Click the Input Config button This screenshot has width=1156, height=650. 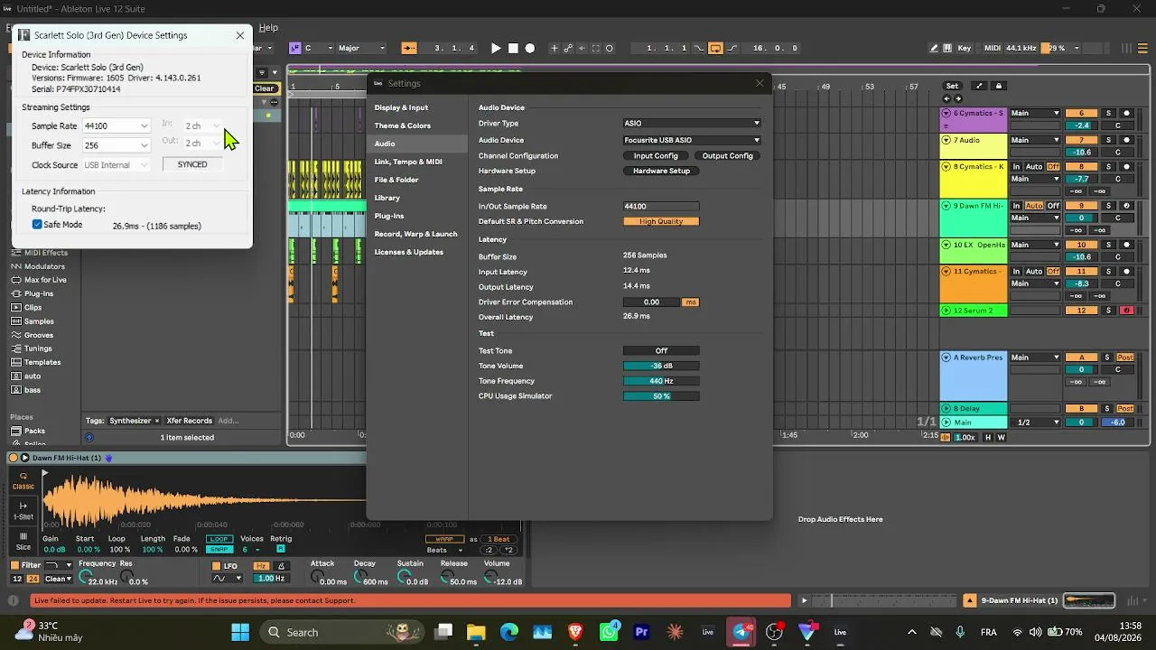pos(656,156)
